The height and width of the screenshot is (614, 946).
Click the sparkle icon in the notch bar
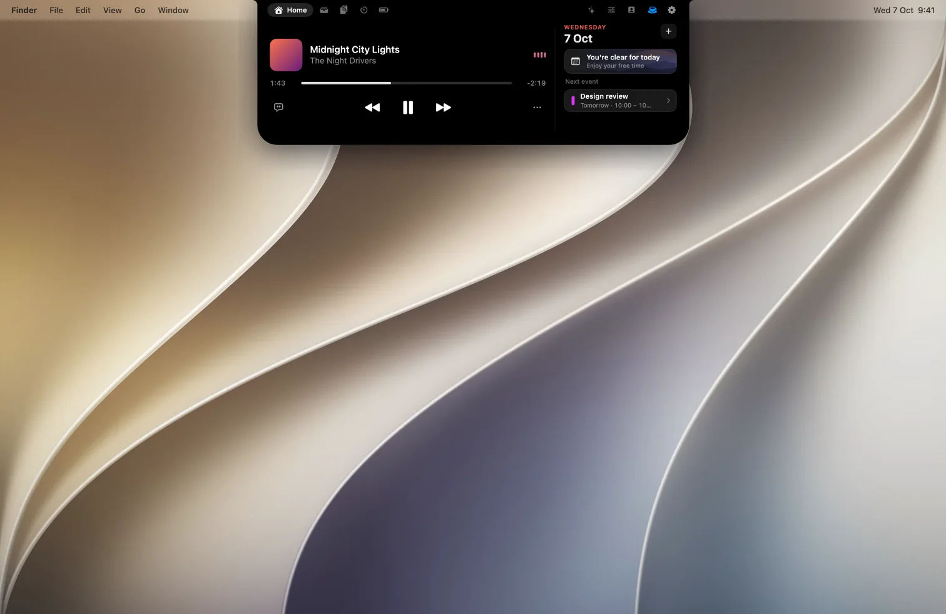(x=591, y=10)
